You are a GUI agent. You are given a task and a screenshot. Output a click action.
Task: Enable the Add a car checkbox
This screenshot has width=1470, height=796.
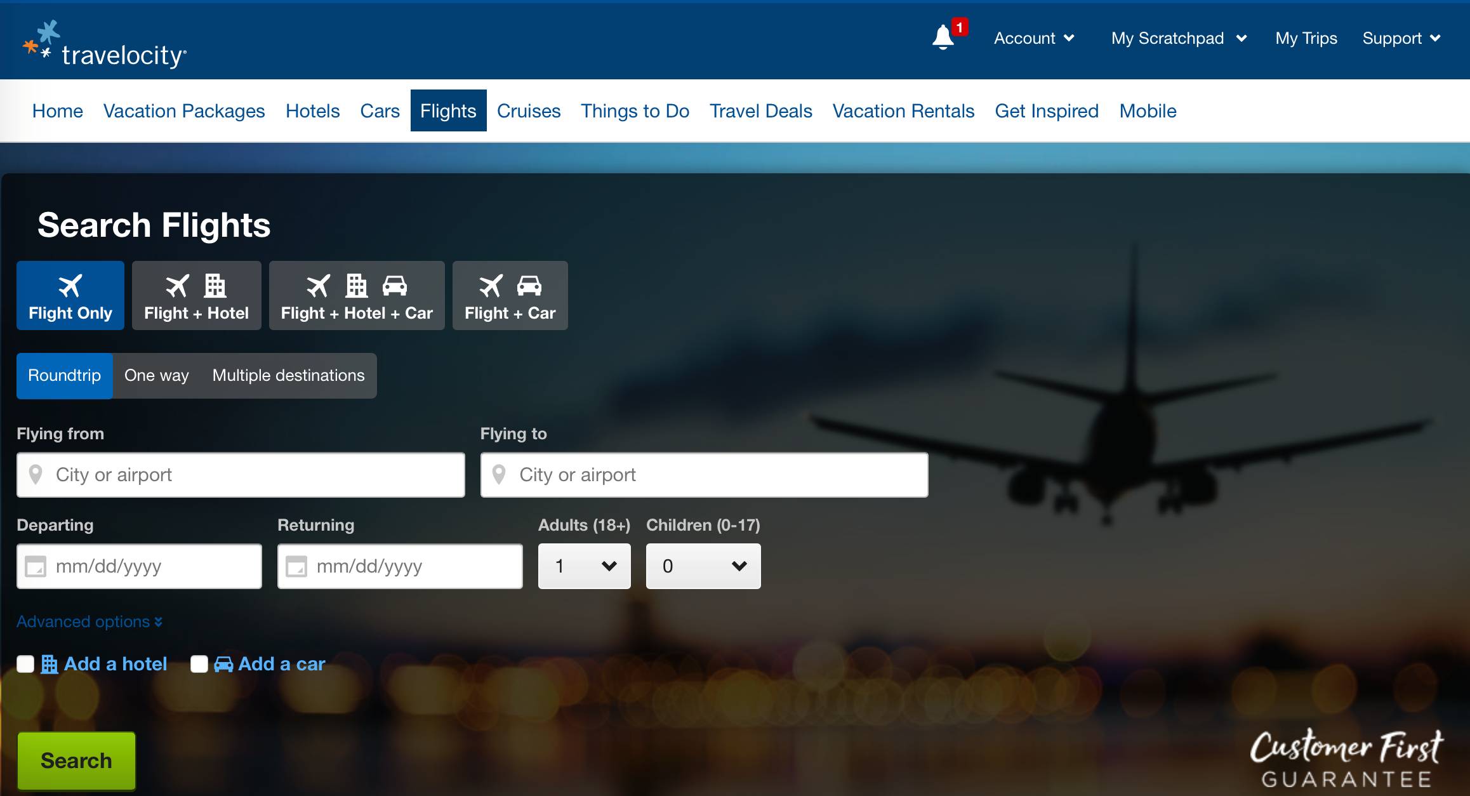coord(199,664)
